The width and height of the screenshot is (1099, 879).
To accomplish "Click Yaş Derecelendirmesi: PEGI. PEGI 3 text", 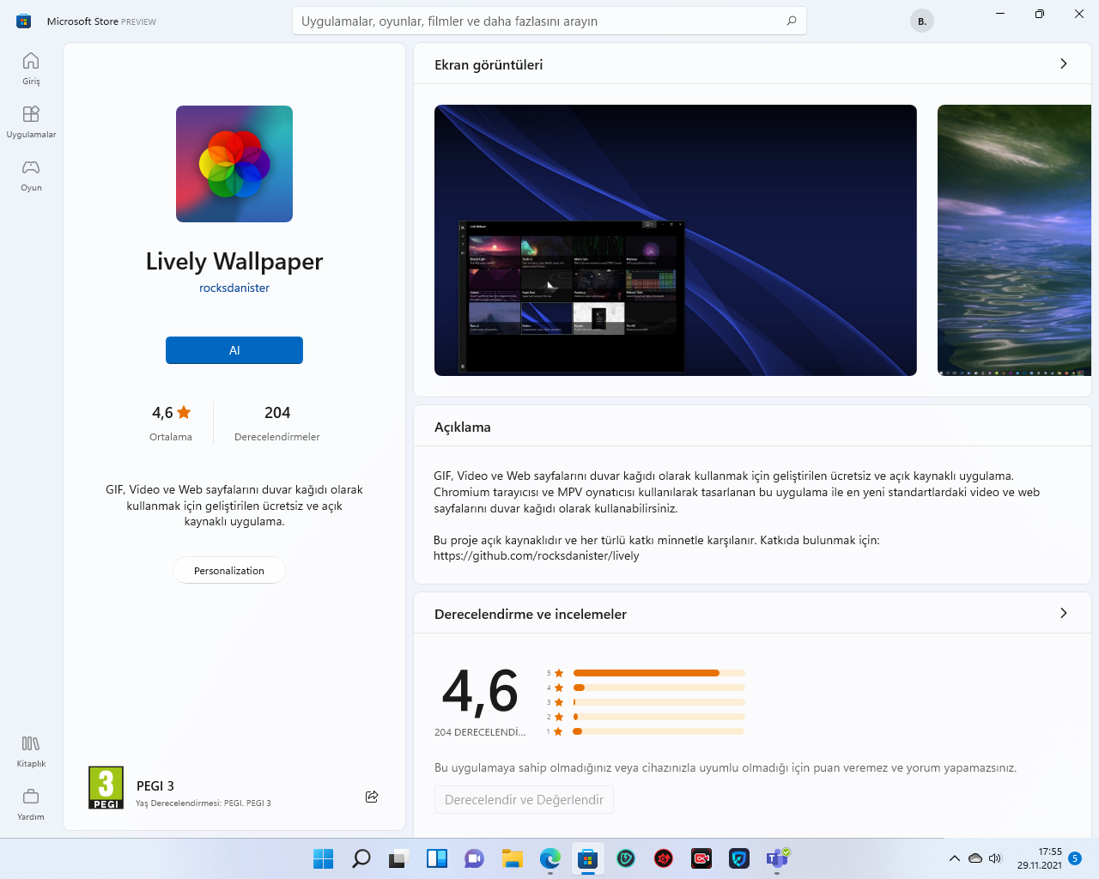I will point(203,803).
